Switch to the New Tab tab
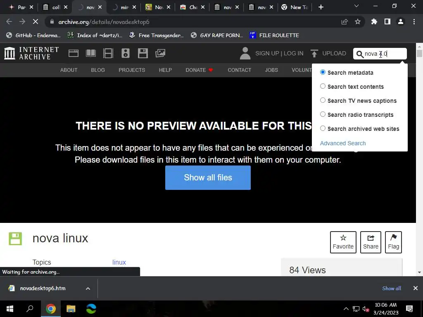Screen dimensions: 423x317 click(295, 7)
